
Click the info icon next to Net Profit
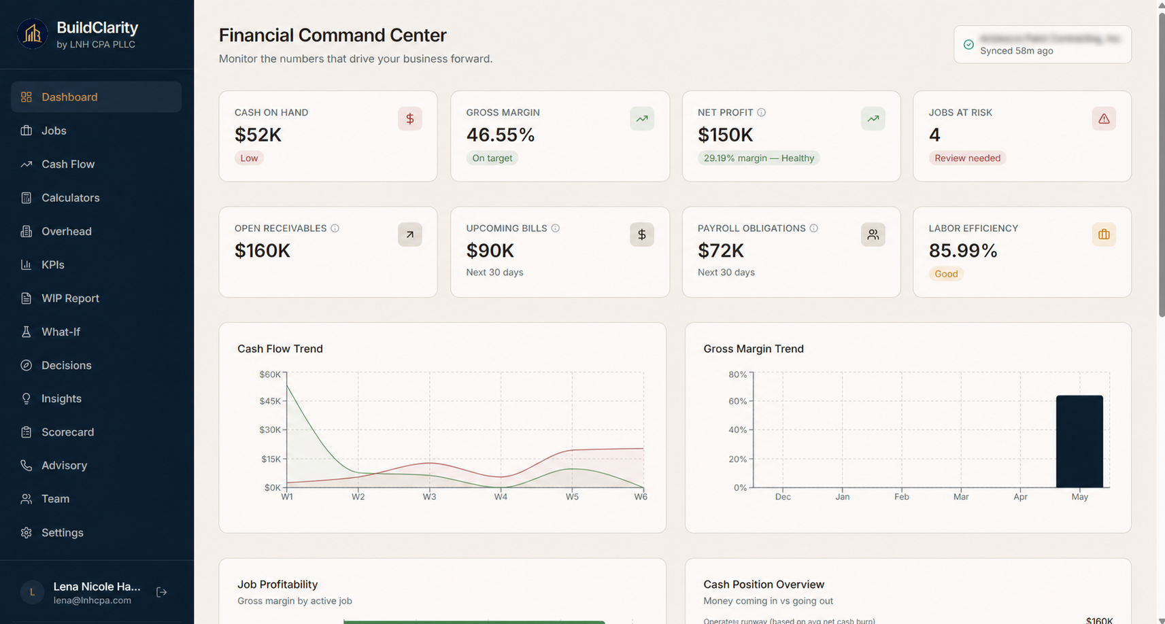point(762,113)
